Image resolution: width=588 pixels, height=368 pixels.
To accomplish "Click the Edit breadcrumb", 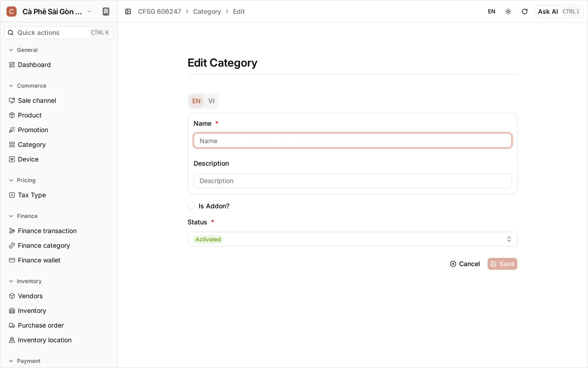I will click(239, 11).
